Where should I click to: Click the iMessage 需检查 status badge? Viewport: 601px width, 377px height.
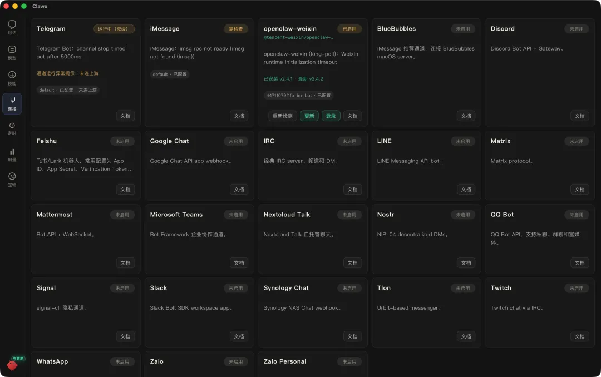click(236, 29)
